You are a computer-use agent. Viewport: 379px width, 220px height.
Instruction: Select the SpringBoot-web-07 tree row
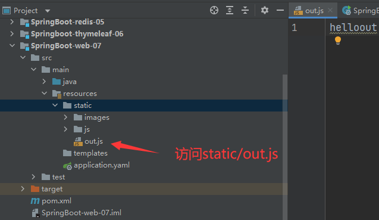click(x=144, y=46)
